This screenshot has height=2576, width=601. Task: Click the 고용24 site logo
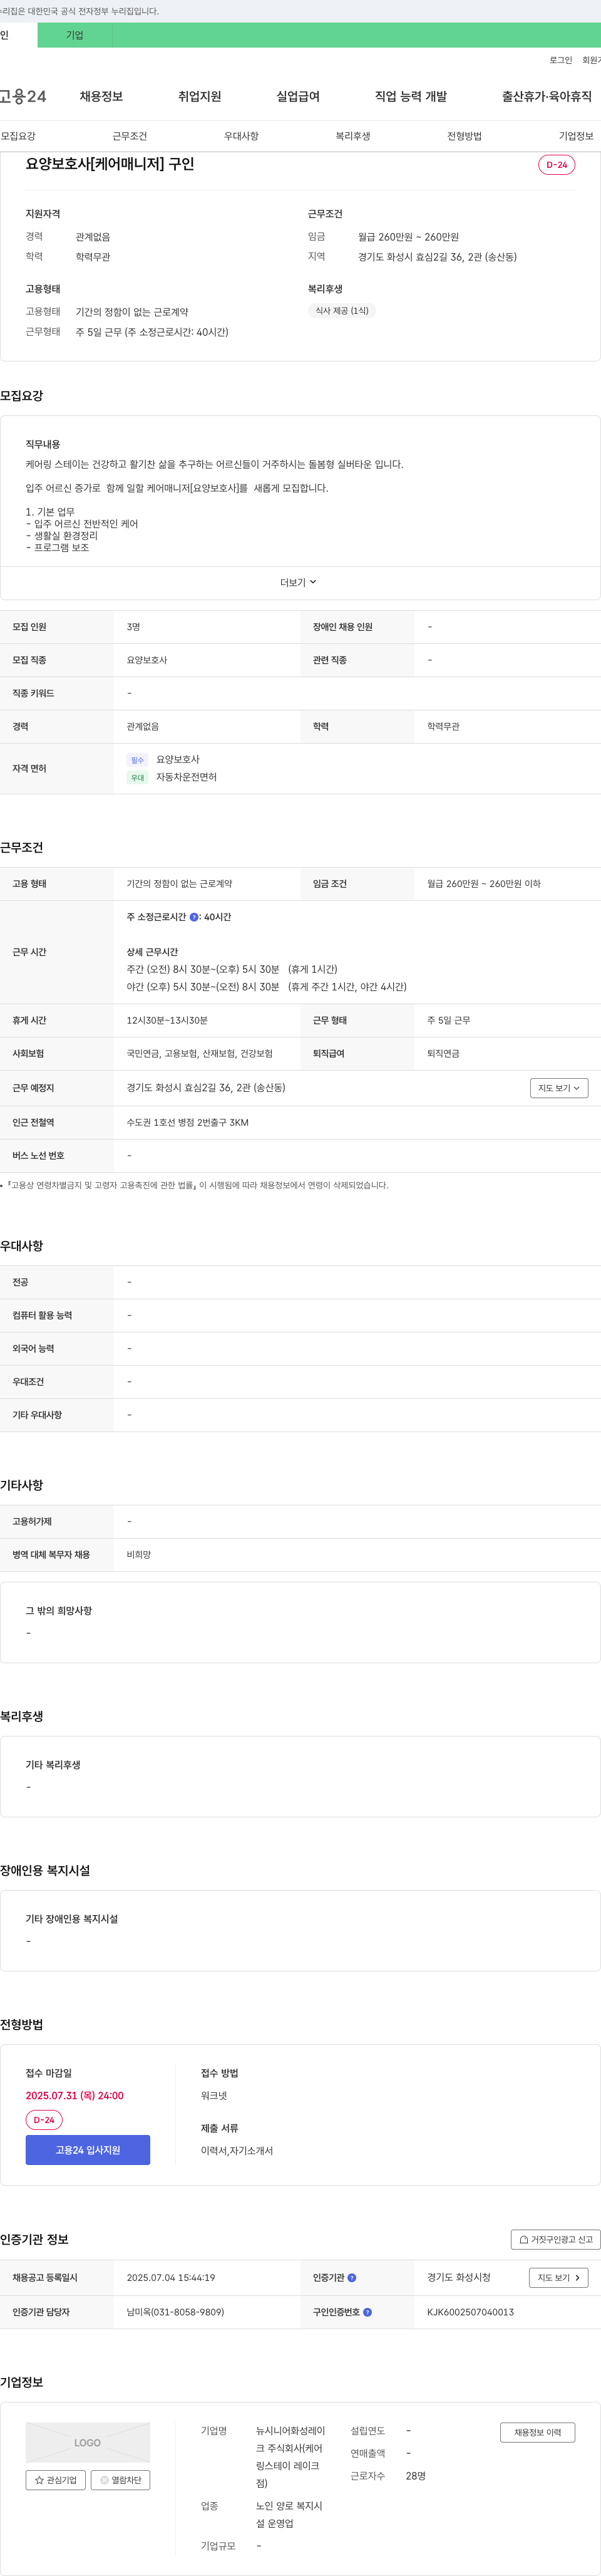23,96
